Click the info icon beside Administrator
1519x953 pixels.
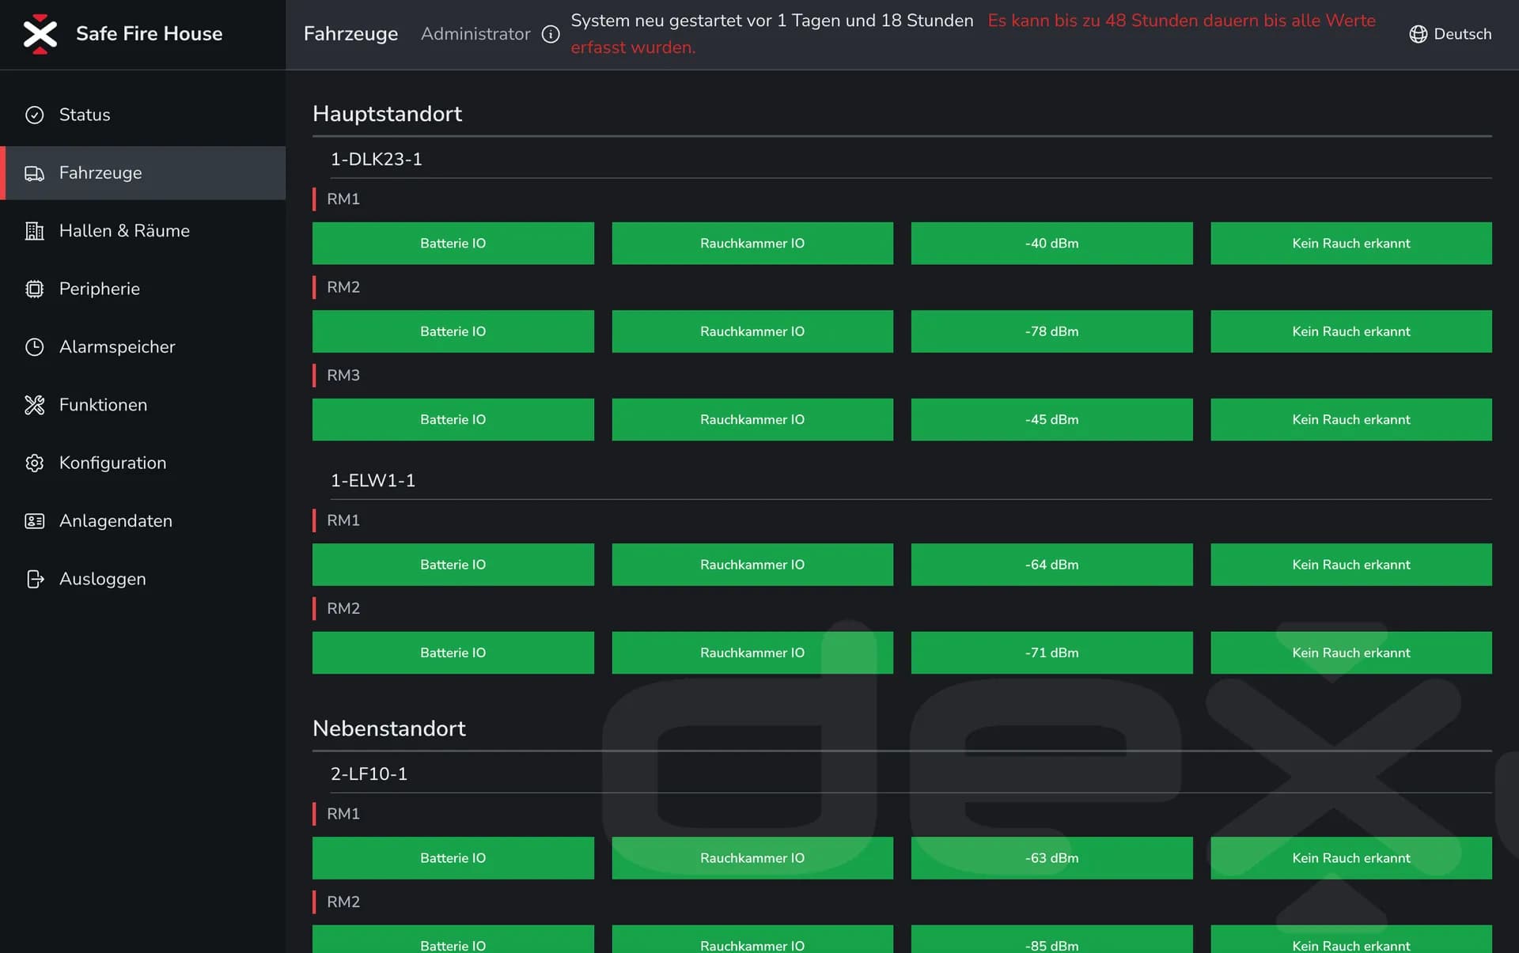point(551,34)
